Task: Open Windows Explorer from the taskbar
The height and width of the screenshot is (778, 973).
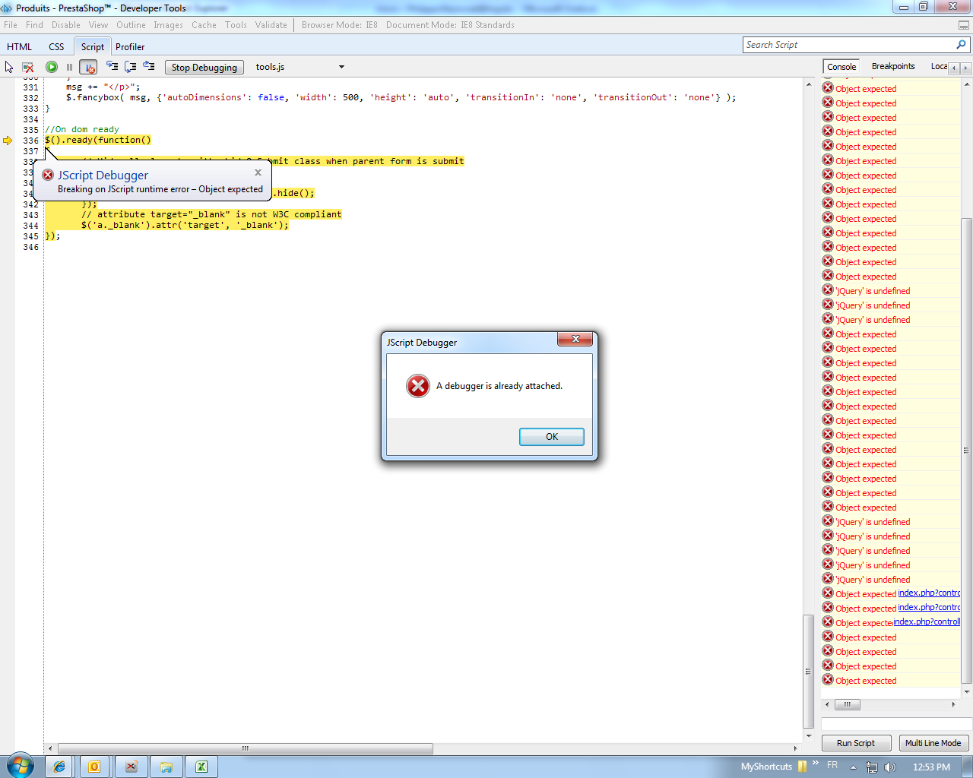Action: click(166, 767)
